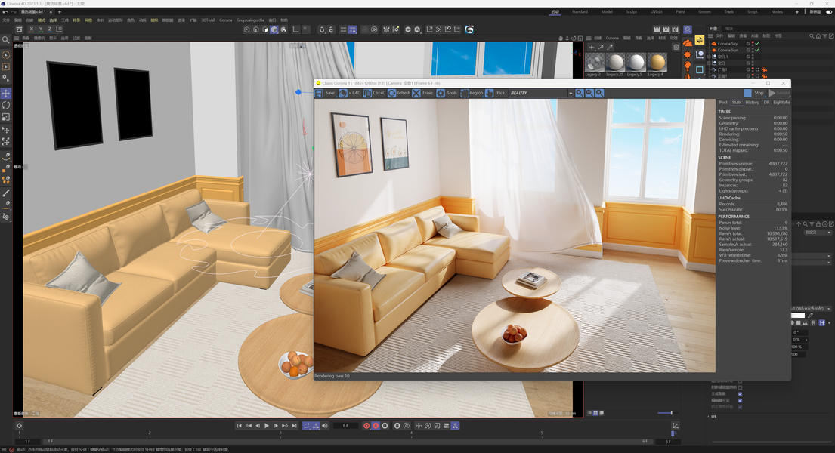Toggle Corona Sun layer checkbox
This screenshot has width=835, height=453.
pos(748,50)
